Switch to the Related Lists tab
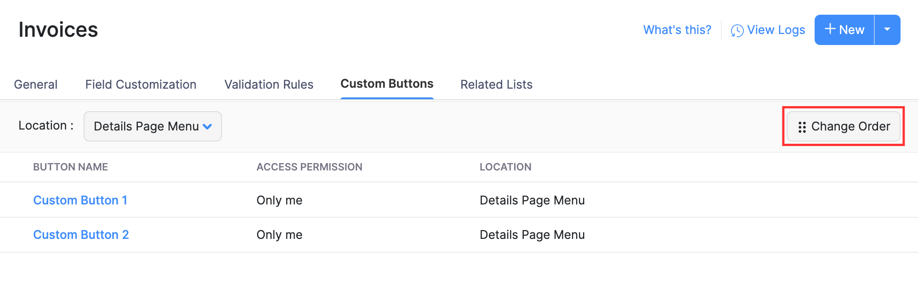Viewport: 918px width, 283px height. coord(496,84)
